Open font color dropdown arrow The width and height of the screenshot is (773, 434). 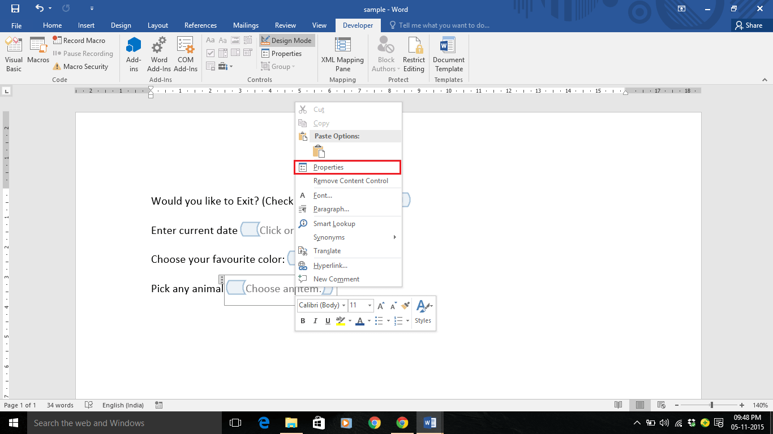(369, 321)
